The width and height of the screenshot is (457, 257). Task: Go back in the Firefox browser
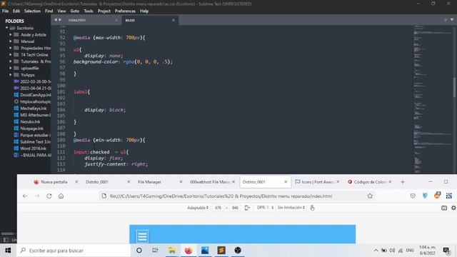click(25, 196)
